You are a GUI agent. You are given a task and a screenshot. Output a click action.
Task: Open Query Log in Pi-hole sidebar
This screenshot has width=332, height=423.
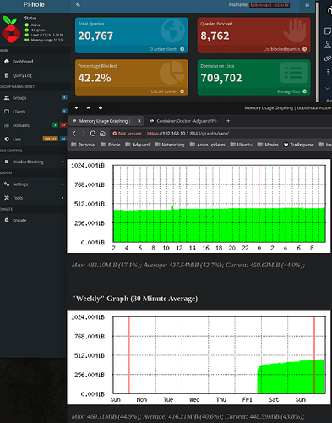22,75
